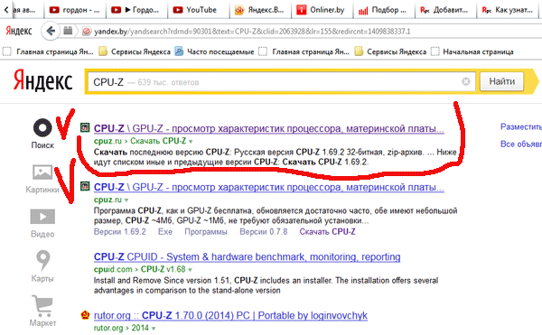
Task: Switch to the ▶ Гордо... tab
Action: (x=136, y=10)
